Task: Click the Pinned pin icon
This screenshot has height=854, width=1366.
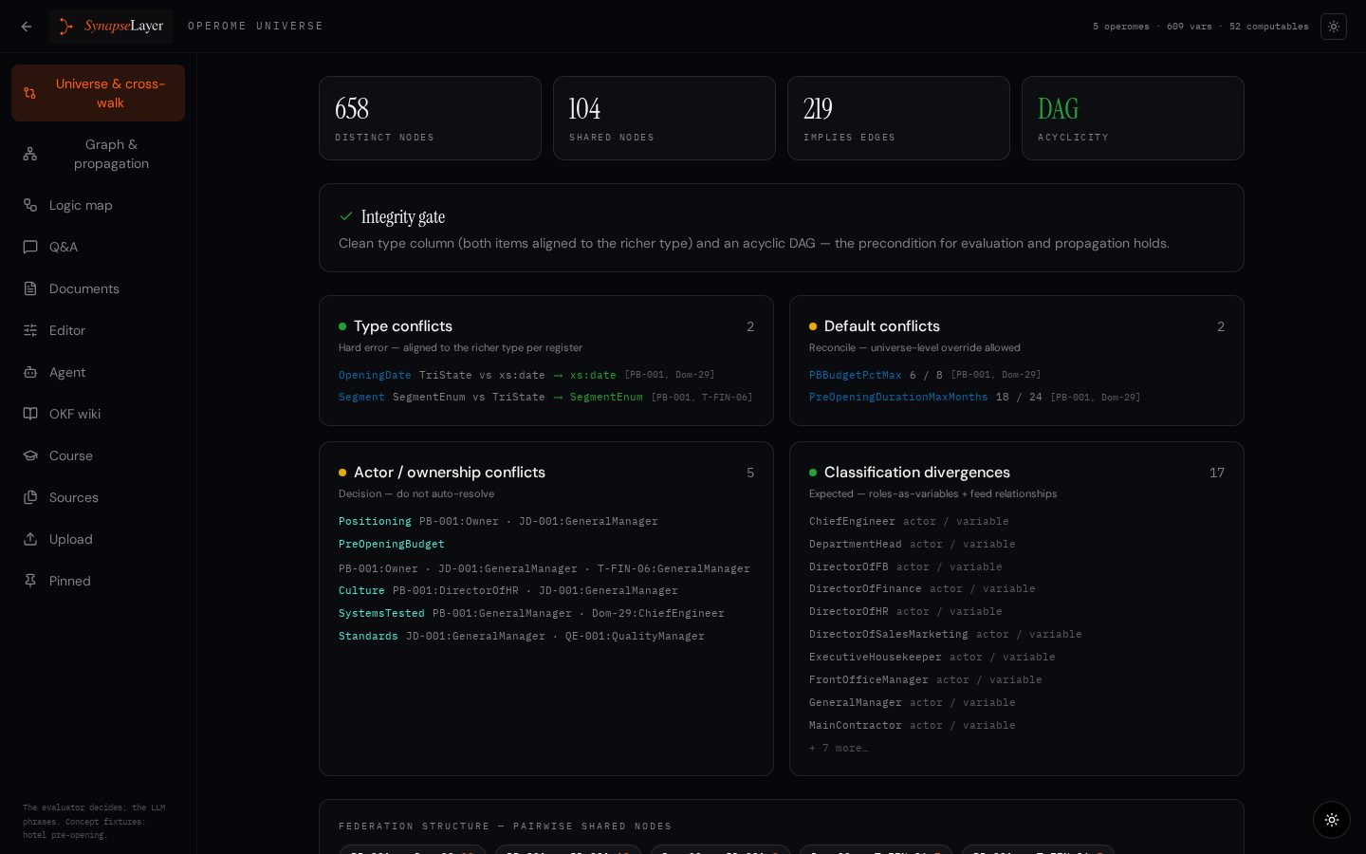Action: coord(30,581)
